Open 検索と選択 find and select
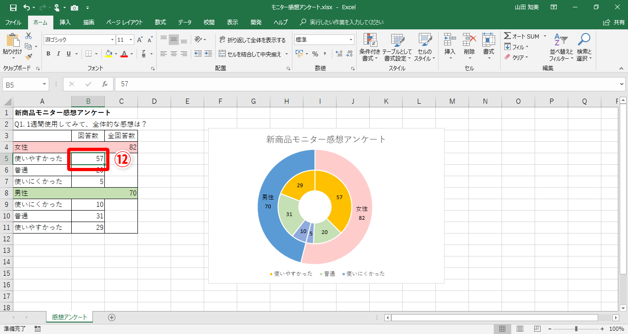Screen dimensions: 628x334 pos(584,47)
